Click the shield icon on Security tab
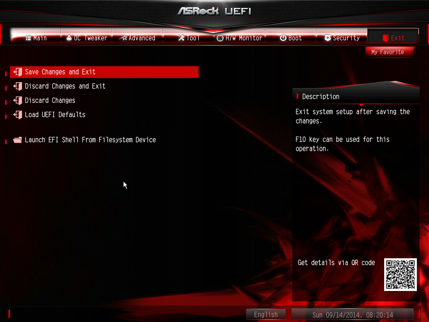This screenshot has width=429, height=322. click(328, 37)
